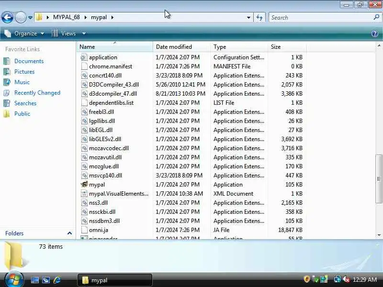Launch Internet Explorer from quick launch
This screenshot has width=383, height=287.
[x=57, y=280]
